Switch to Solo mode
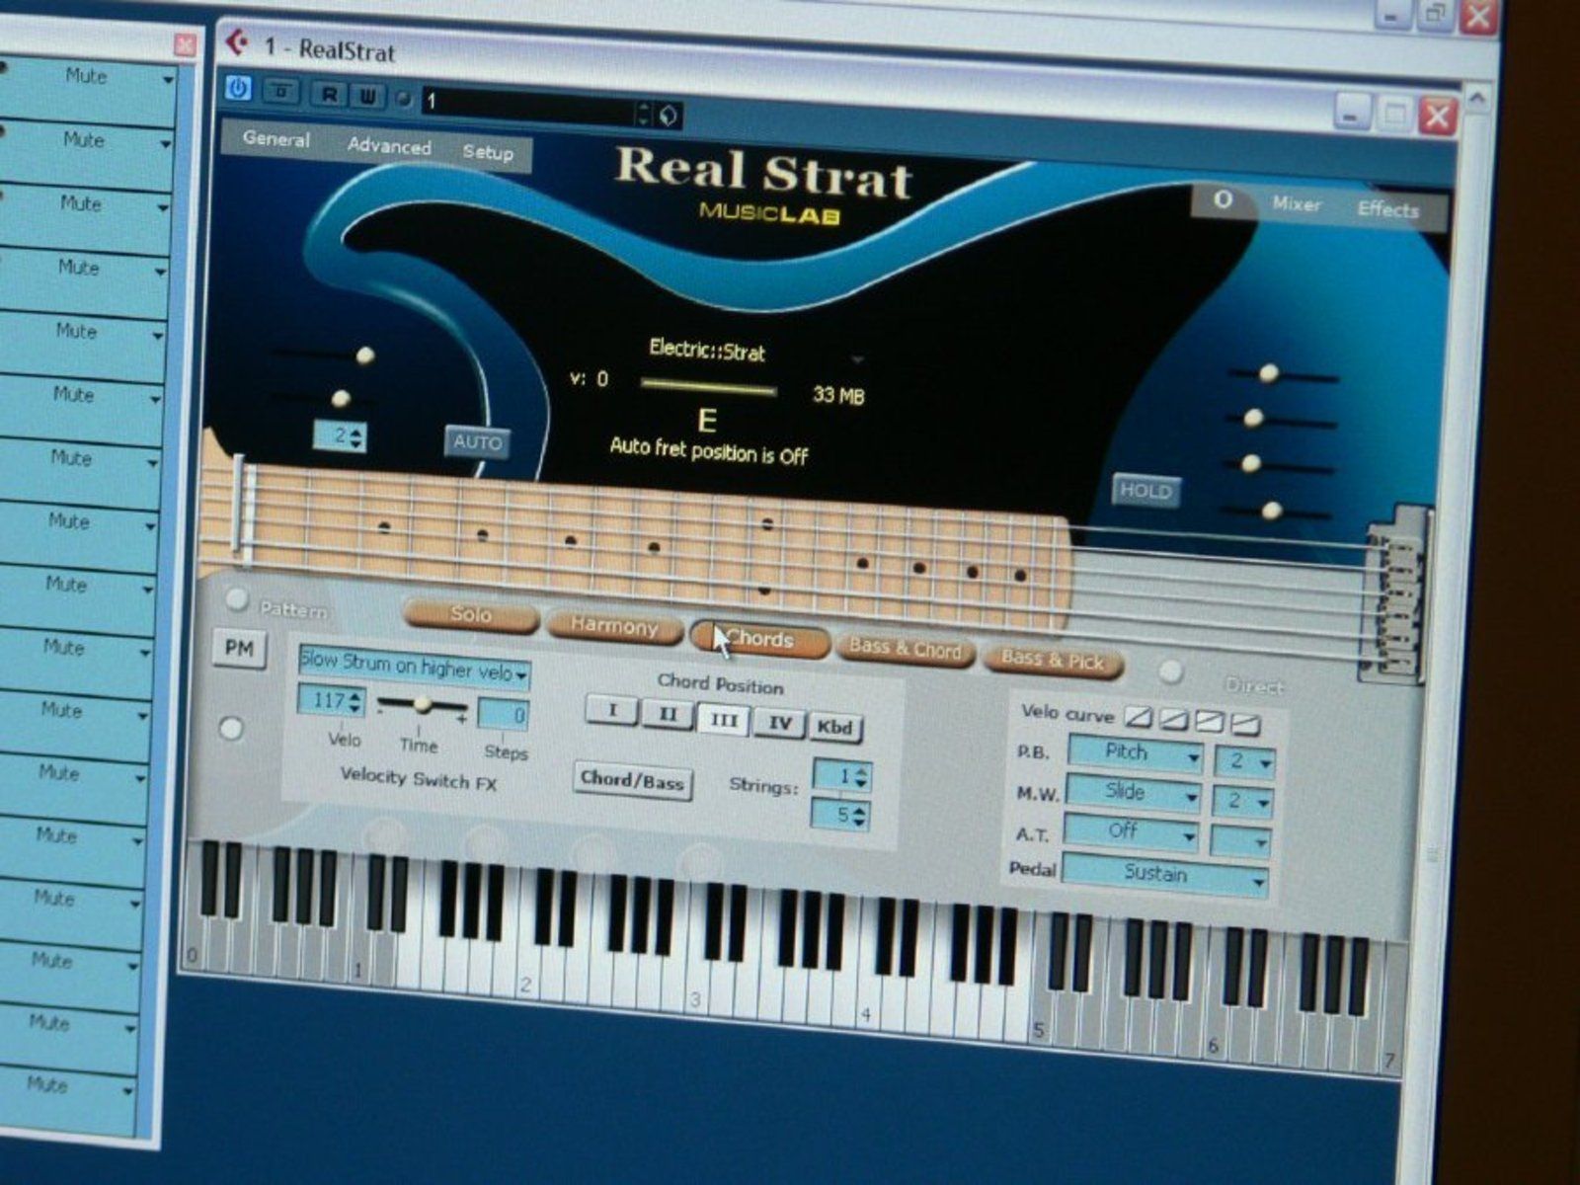1580x1185 pixels. pyautogui.click(x=471, y=614)
